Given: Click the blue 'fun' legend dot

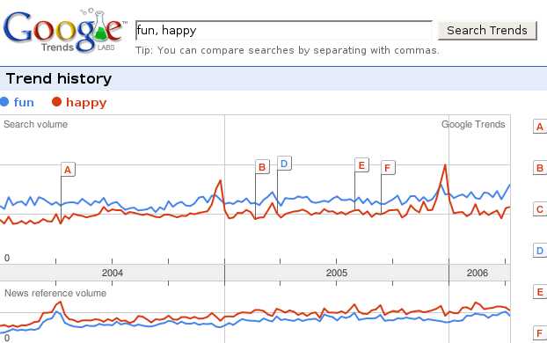Looking at the screenshot, I should [x=4, y=102].
